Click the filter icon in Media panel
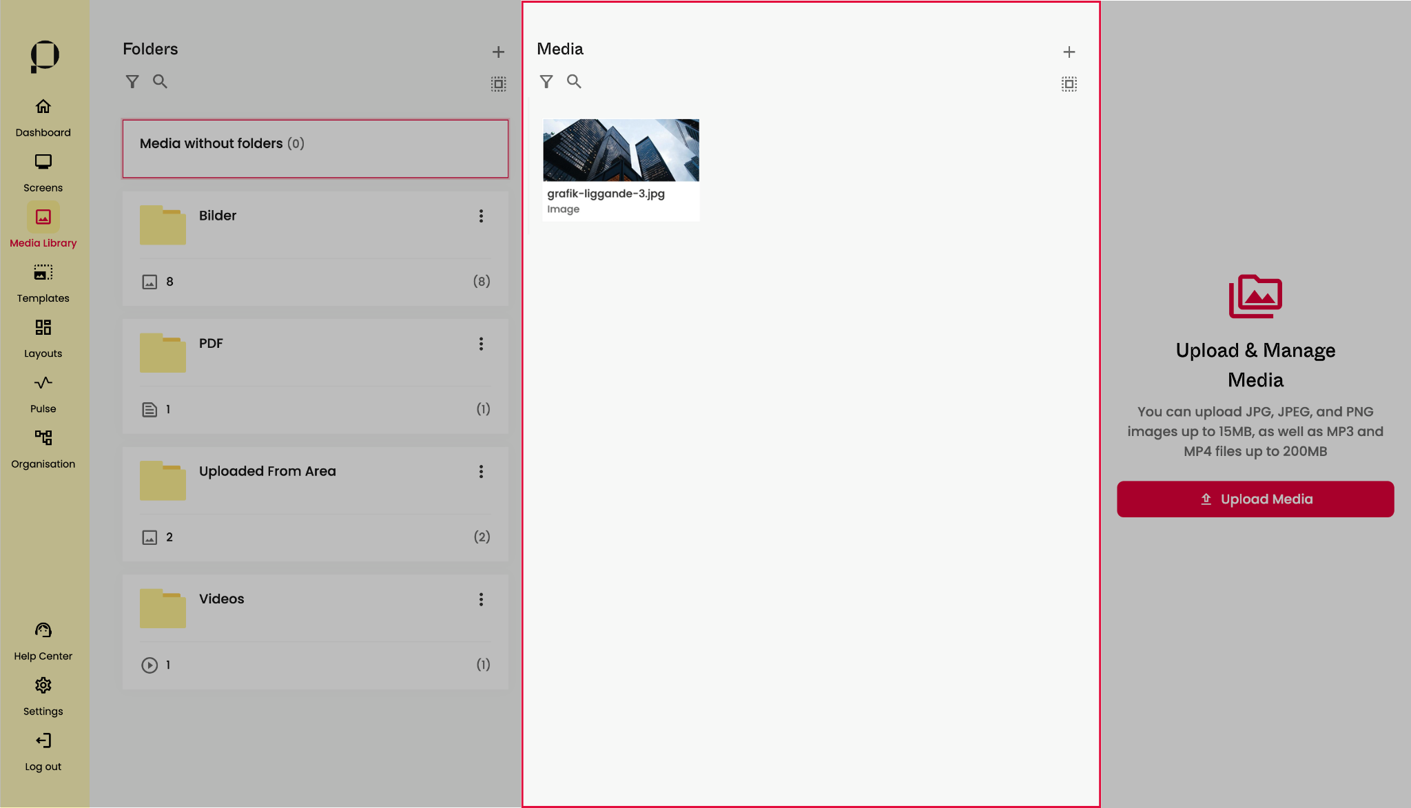 546,82
